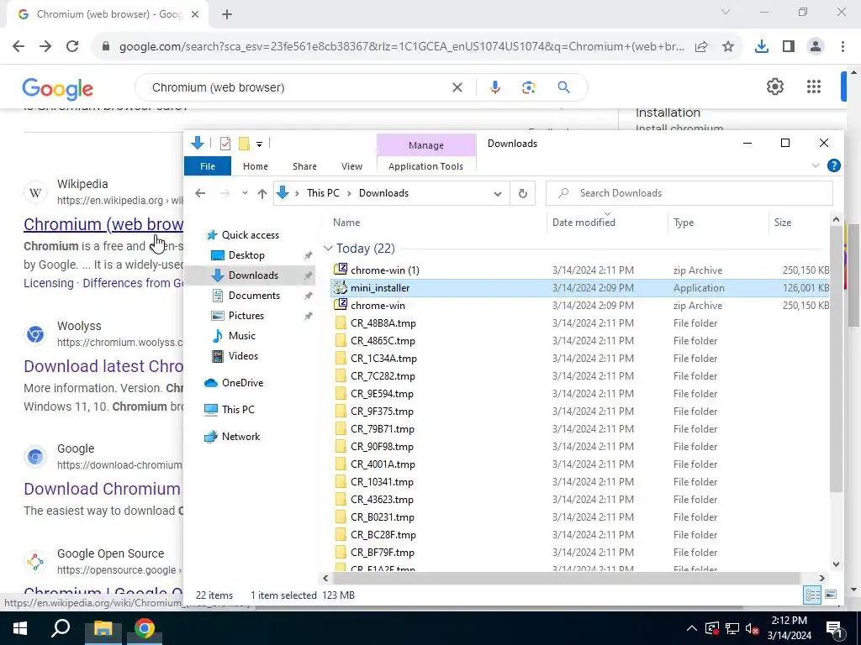Go up one folder level in Explorer
Screen dimensions: 861x645
[x=262, y=193]
